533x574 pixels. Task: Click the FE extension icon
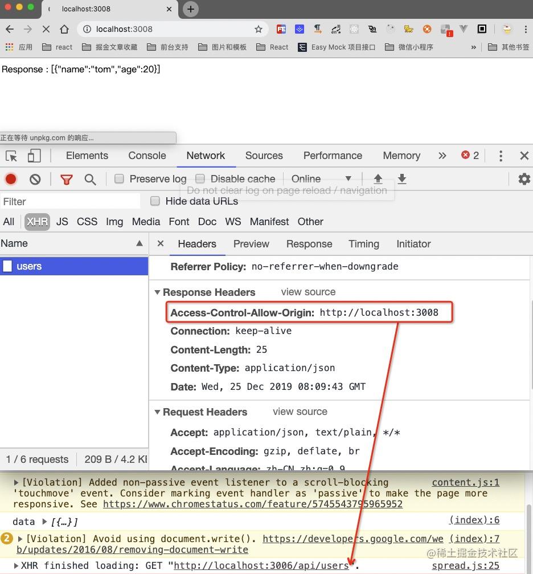281,29
